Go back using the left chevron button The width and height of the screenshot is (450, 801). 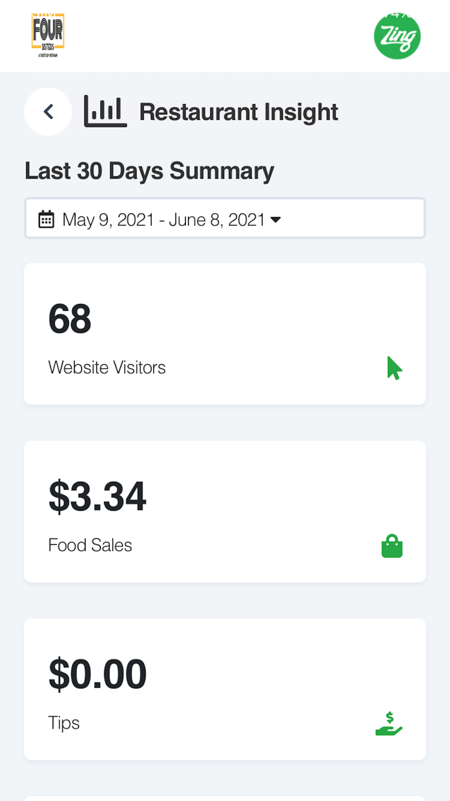48,112
